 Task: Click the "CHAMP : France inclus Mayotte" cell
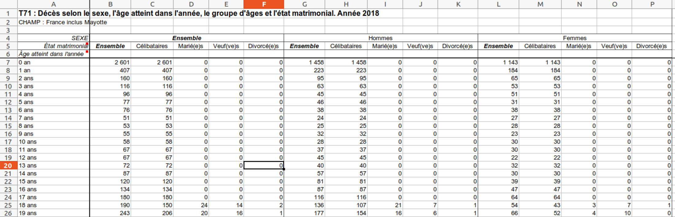(53, 22)
